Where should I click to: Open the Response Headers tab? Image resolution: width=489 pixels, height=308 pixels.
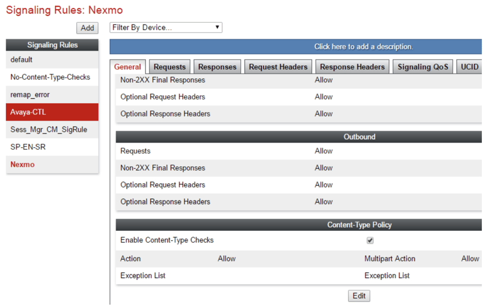click(353, 67)
